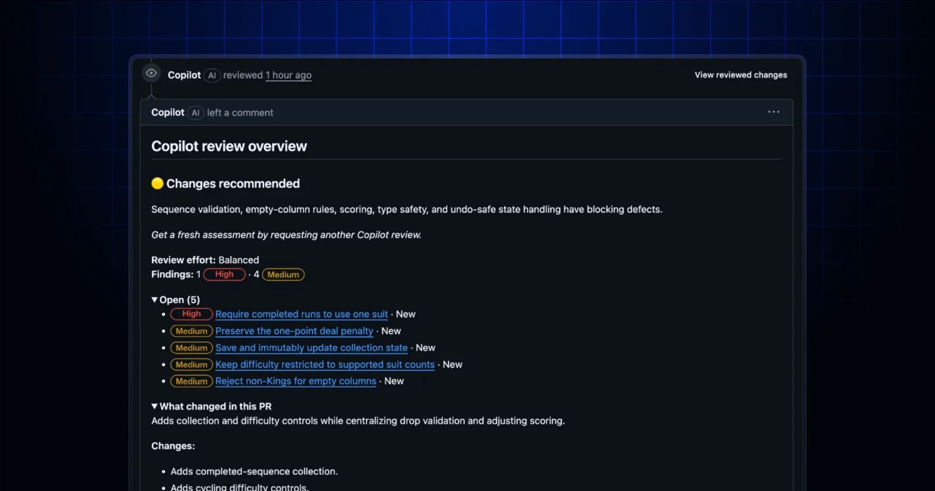Click the Changes: subheading
935x491 pixels.
(x=173, y=446)
